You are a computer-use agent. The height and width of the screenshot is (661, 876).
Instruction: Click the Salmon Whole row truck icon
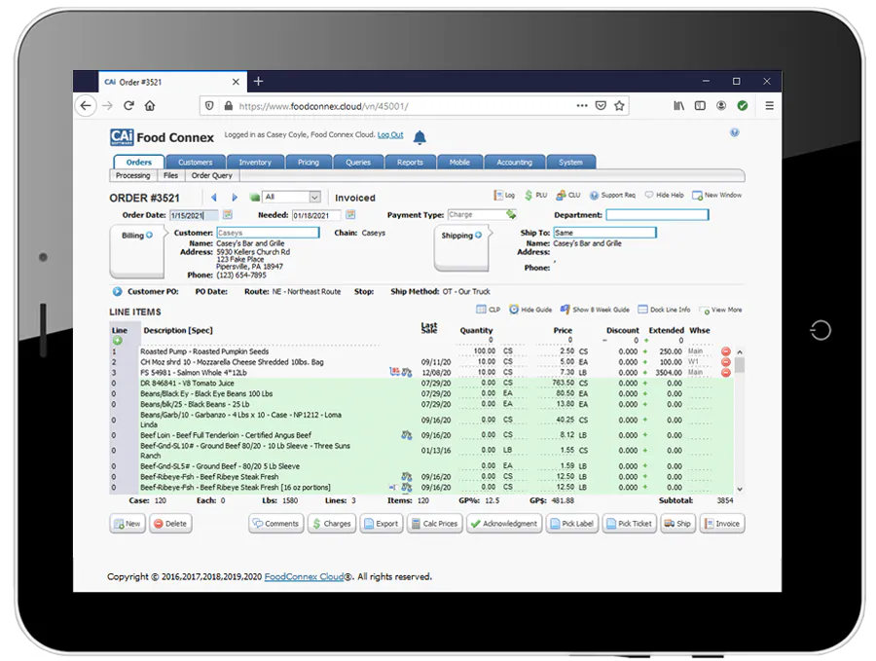(x=394, y=372)
